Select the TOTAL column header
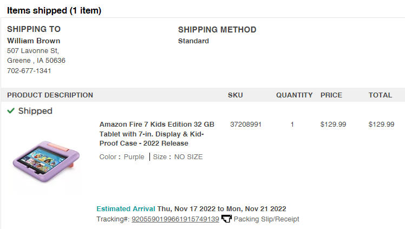 click(x=380, y=95)
